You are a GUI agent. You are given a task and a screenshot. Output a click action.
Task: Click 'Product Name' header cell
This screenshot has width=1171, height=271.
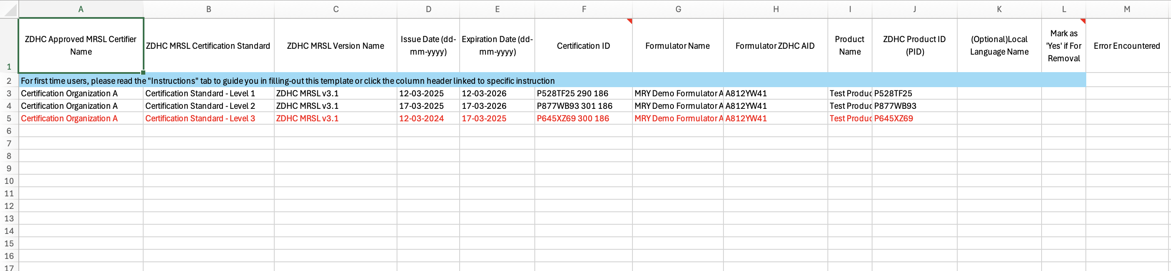(850, 45)
